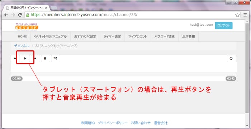Click the scrollbar down arrow
This screenshot has width=251, height=129.
tap(247, 126)
